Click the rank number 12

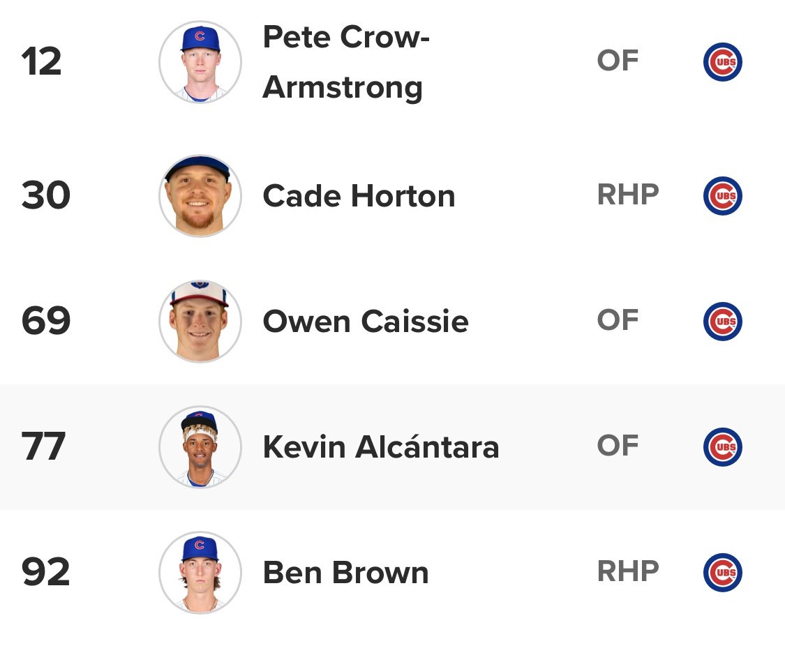point(42,62)
